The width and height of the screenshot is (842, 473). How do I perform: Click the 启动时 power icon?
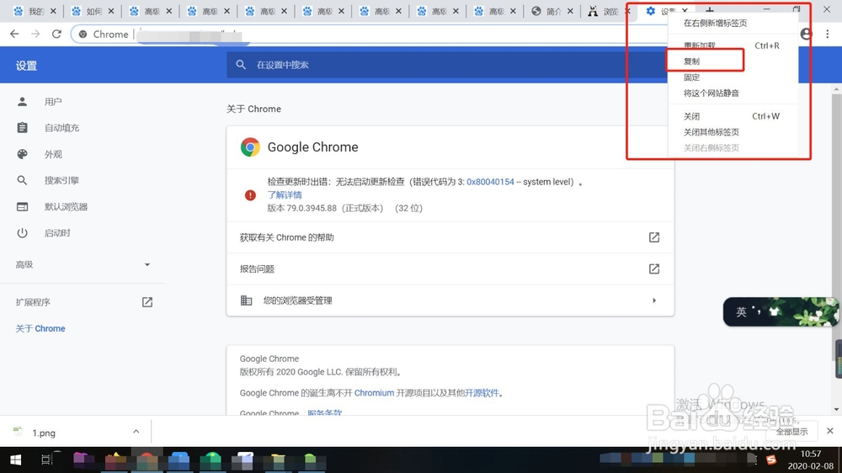click(x=22, y=233)
